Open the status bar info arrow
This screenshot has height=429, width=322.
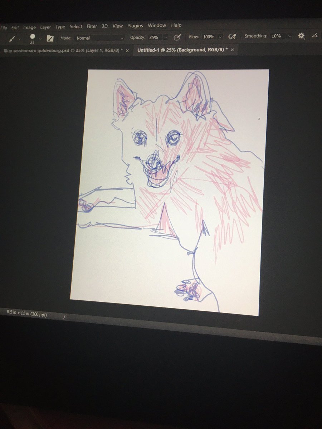point(64,317)
